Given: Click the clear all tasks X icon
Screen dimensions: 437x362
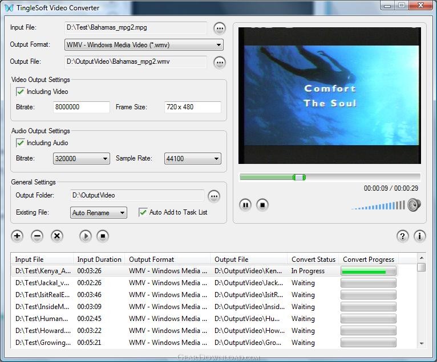Looking at the screenshot, I should click(x=57, y=236).
